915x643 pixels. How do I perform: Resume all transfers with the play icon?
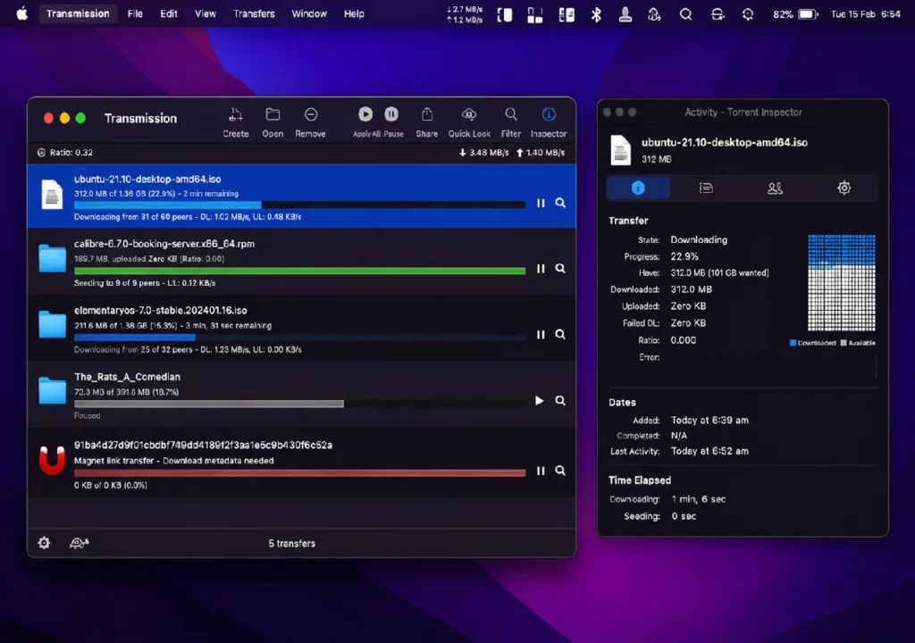(x=365, y=114)
